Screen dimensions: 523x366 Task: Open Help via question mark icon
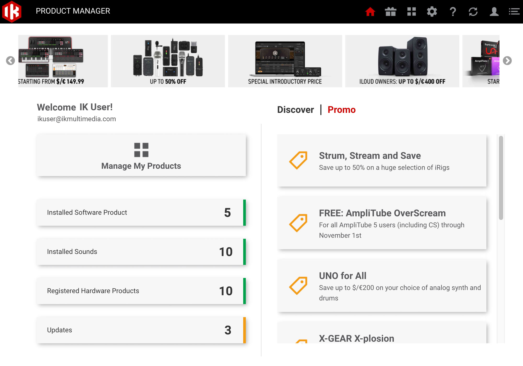click(x=453, y=11)
